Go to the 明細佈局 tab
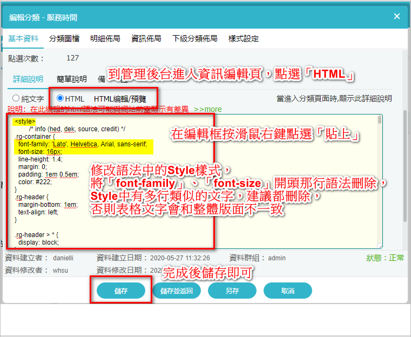The image size is (411, 337). [x=105, y=39]
